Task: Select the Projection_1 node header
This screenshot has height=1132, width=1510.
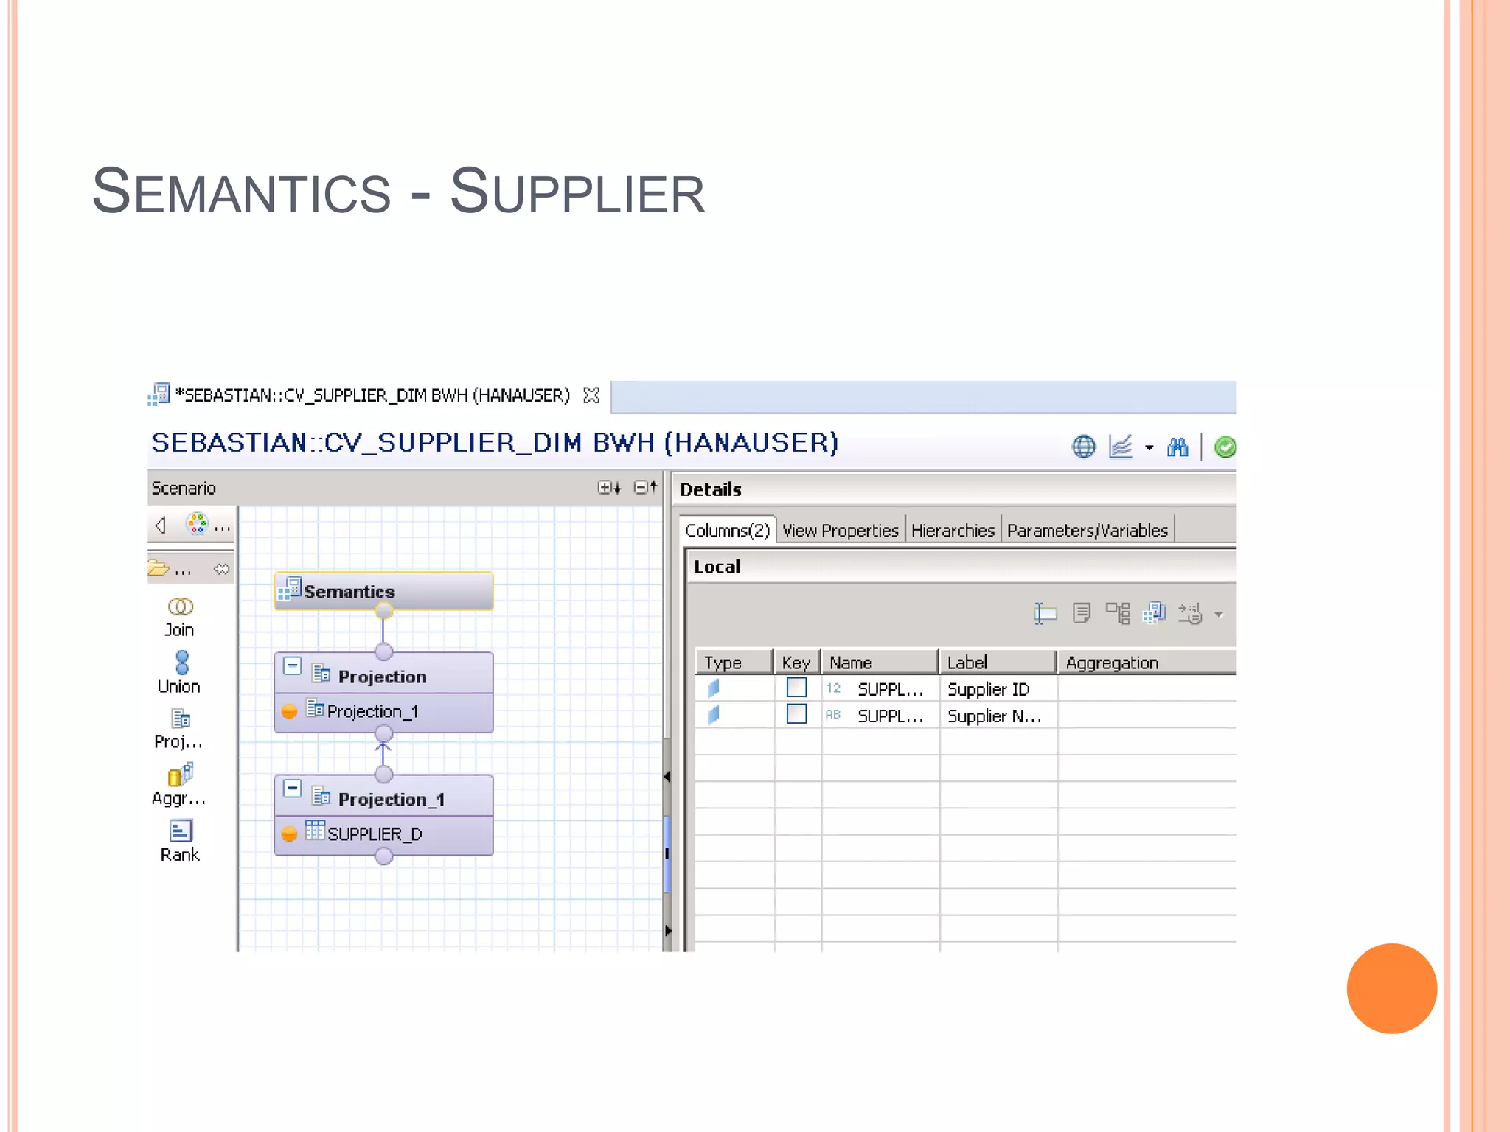Action: (383, 796)
